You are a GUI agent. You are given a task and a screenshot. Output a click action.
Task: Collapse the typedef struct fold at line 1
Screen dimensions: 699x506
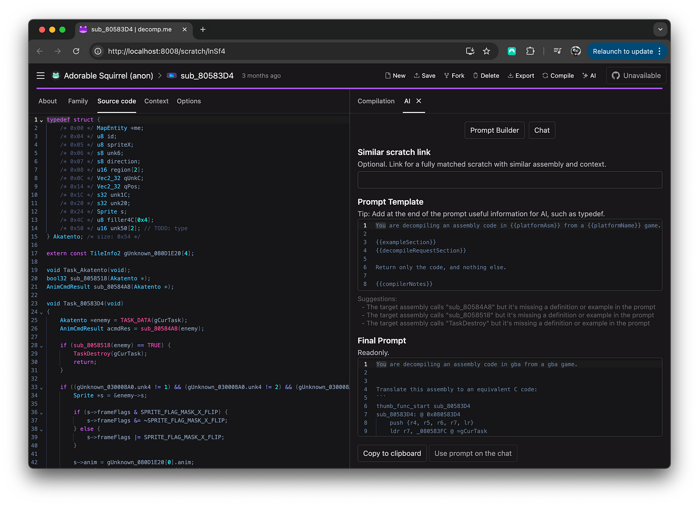point(42,120)
